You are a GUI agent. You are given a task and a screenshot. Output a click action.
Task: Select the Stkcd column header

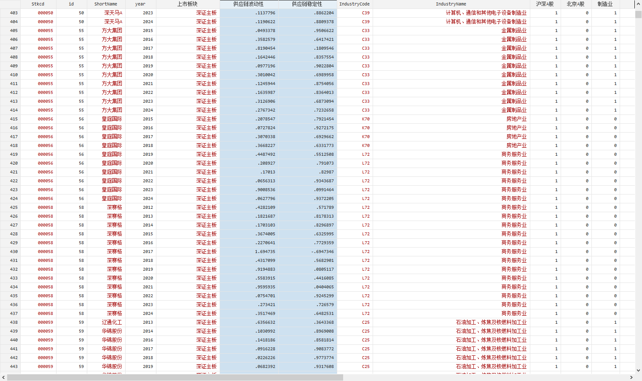[38, 4]
